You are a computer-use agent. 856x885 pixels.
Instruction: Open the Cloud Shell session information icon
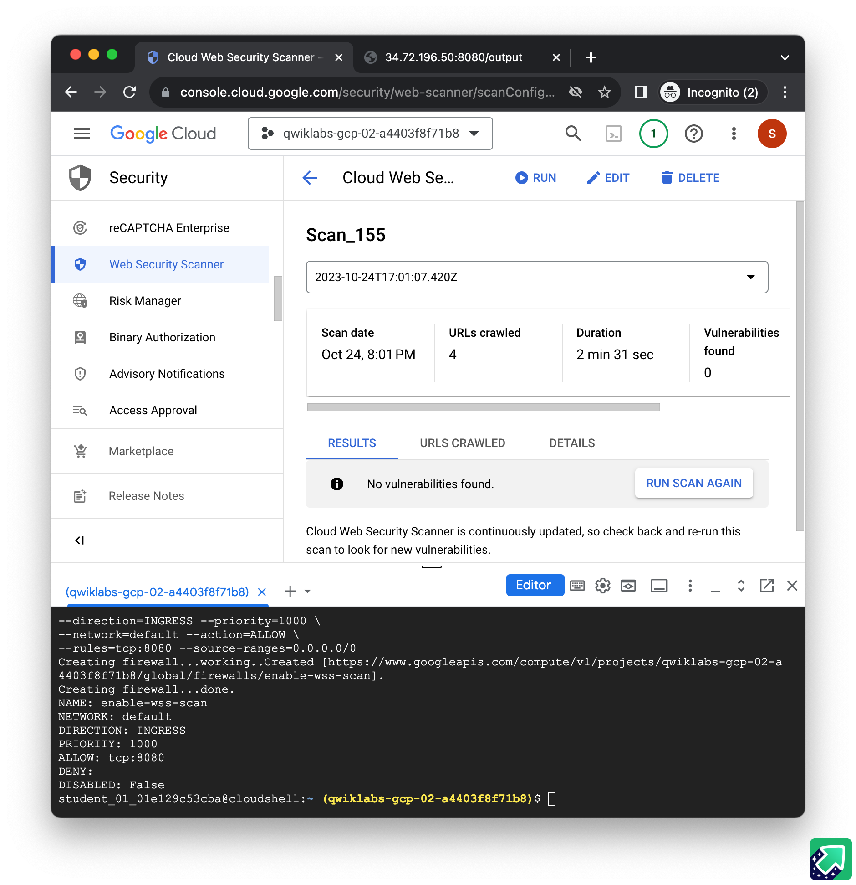[x=659, y=586]
